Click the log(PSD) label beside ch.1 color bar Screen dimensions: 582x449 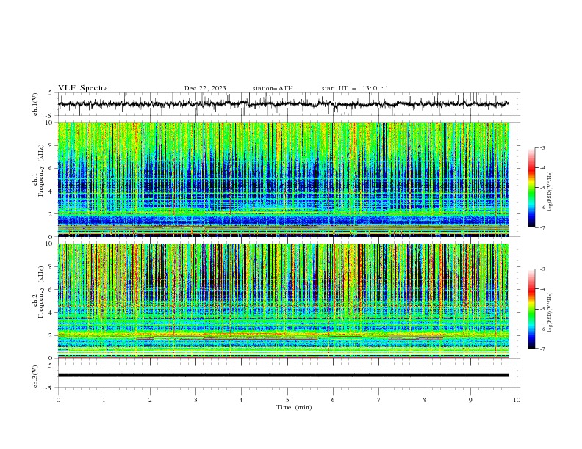(x=550, y=191)
